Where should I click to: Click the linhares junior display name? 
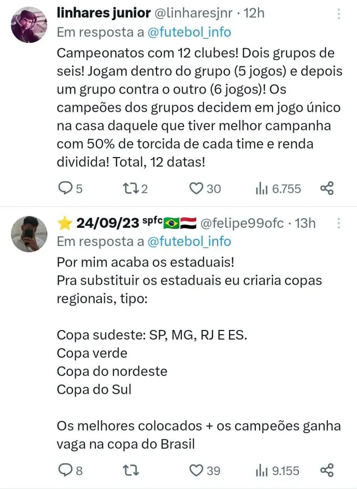click(103, 12)
